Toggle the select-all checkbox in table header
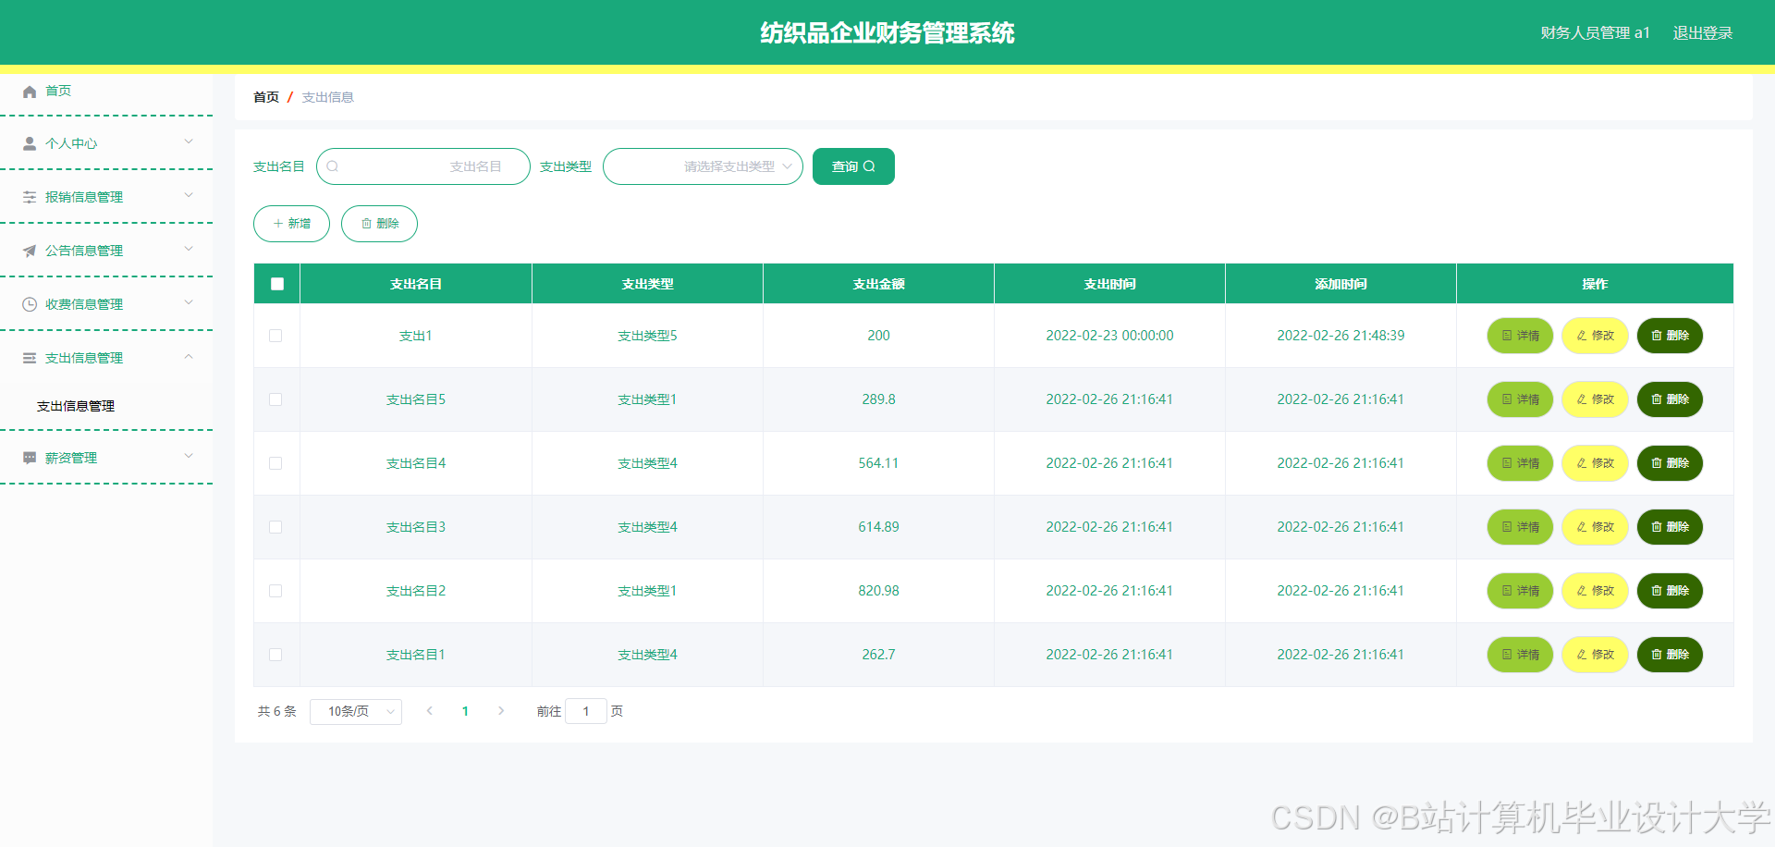The width and height of the screenshot is (1775, 847). tap(277, 284)
